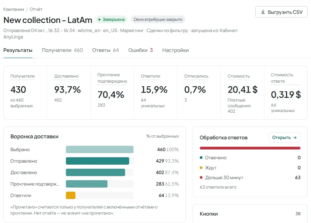This screenshot has width=311, height=223.
Task: Click the yellow Ответили funnel bar
Action: 71,195
